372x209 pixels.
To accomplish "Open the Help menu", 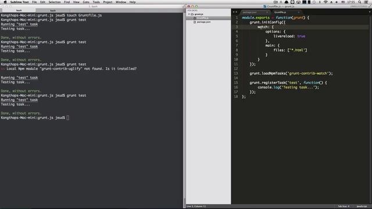I will 133,2.
